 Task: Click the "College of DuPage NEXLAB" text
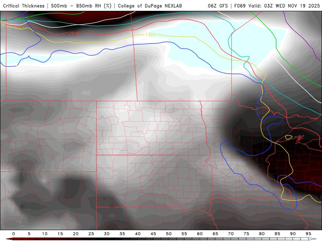(150, 6)
